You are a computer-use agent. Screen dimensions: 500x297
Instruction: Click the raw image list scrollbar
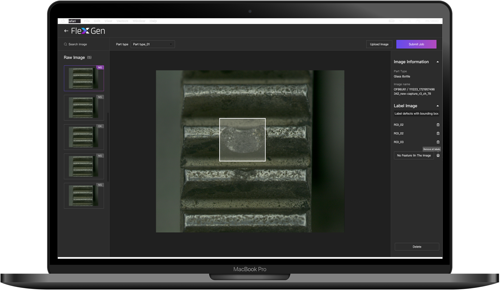(108, 147)
